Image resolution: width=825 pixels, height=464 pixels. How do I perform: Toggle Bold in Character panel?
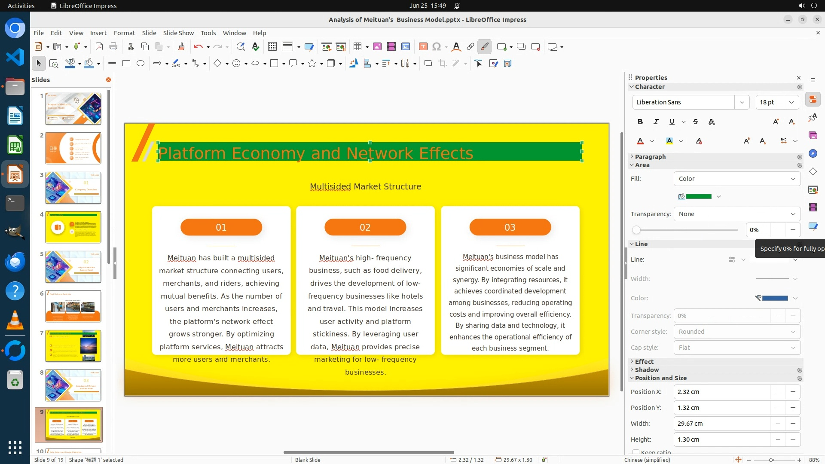coord(640,122)
